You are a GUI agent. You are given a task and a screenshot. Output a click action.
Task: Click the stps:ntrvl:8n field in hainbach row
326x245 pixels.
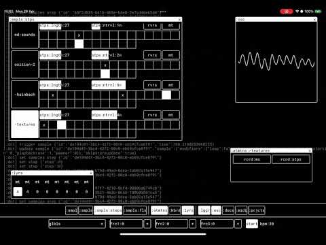109,85
